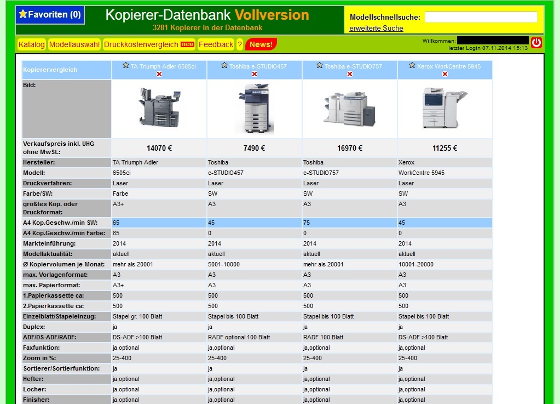Click the price 16970 €
Screen dimensions: 560x404
click(x=350, y=148)
